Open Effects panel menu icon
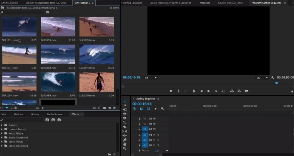The width and height of the screenshot is (294, 156). [82, 115]
